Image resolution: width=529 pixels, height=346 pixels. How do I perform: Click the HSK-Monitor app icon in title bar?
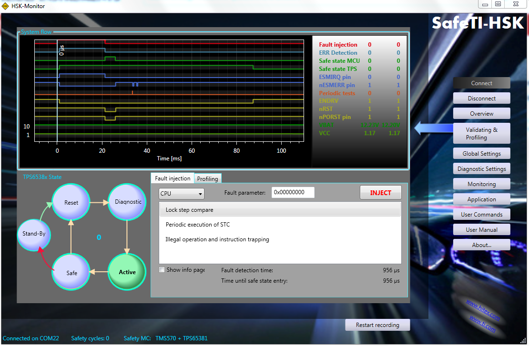(x=5, y=6)
